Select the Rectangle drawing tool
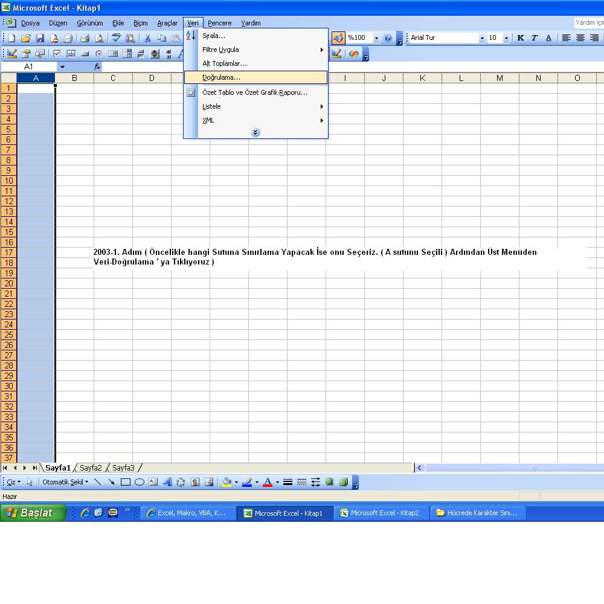This screenshot has height=604, width=604. point(126,482)
